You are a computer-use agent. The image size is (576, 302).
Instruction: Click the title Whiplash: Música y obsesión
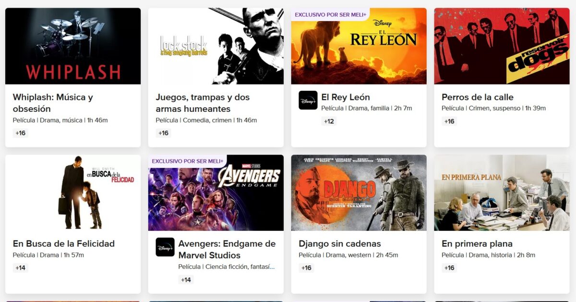53,103
